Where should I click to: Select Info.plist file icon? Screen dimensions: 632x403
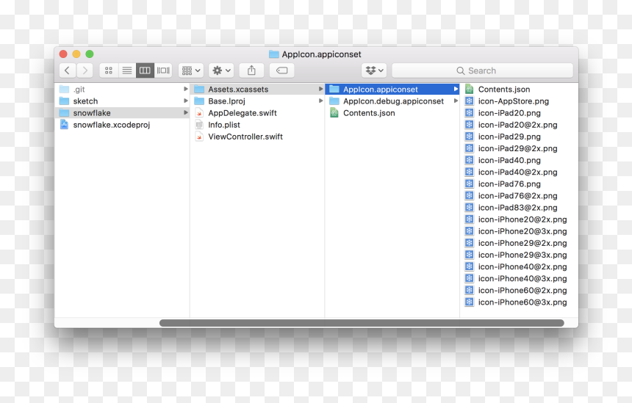(x=199, y=125)
